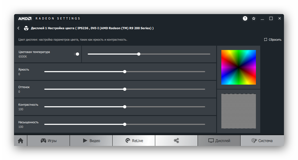Switch to the Видео tab
Image resolution: width=298 pixels, height=160 pixels.
click(91, 141)
